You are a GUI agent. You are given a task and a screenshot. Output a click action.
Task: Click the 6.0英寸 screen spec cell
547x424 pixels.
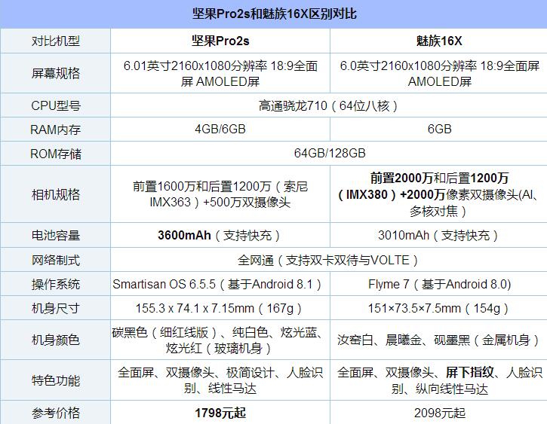tap(439, 73)
